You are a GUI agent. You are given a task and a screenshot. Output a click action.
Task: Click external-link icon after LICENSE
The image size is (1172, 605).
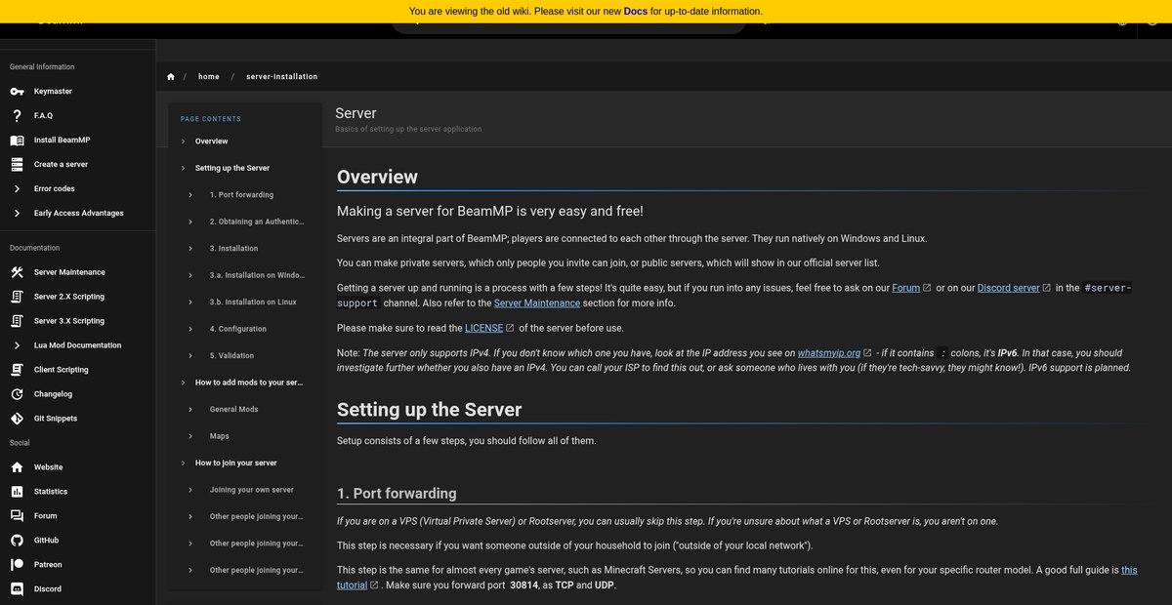(x=510, y=328)
